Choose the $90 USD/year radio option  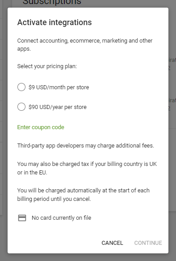point(21,107)
